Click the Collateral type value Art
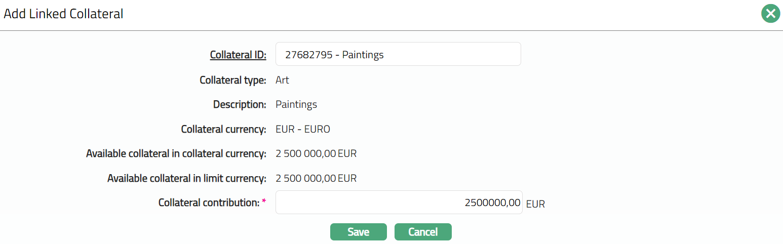The image size is (783, 244). [282, 80]
